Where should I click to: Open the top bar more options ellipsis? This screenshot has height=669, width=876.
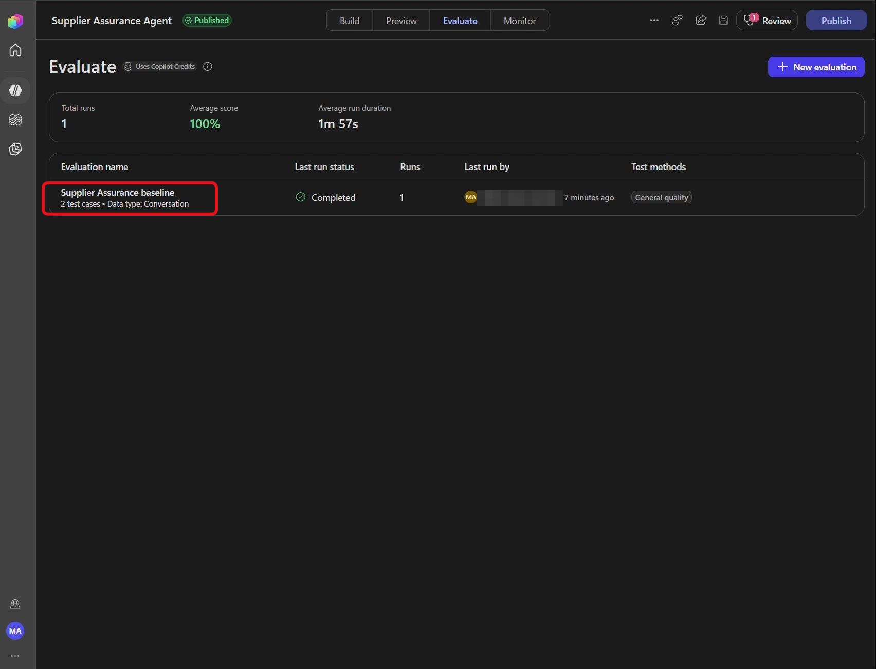pyautogui.click(x=654, y=20)
